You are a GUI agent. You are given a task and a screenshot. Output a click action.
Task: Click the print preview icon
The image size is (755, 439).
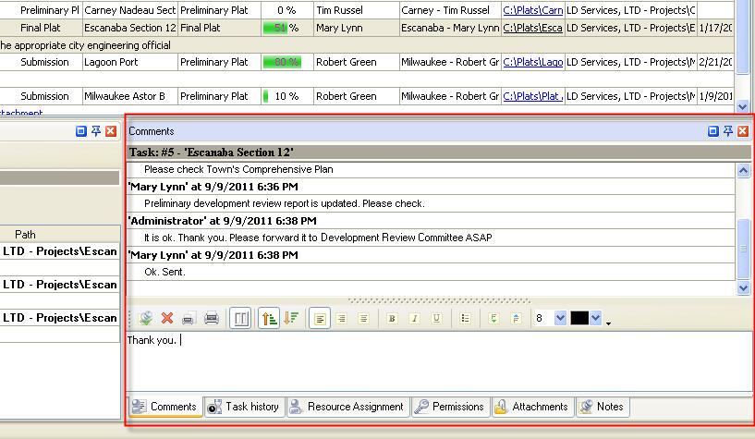pyautogui.click(x=212, y=318)
